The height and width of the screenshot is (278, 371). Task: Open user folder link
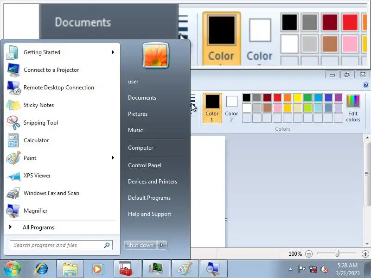[x=133, y=82]
